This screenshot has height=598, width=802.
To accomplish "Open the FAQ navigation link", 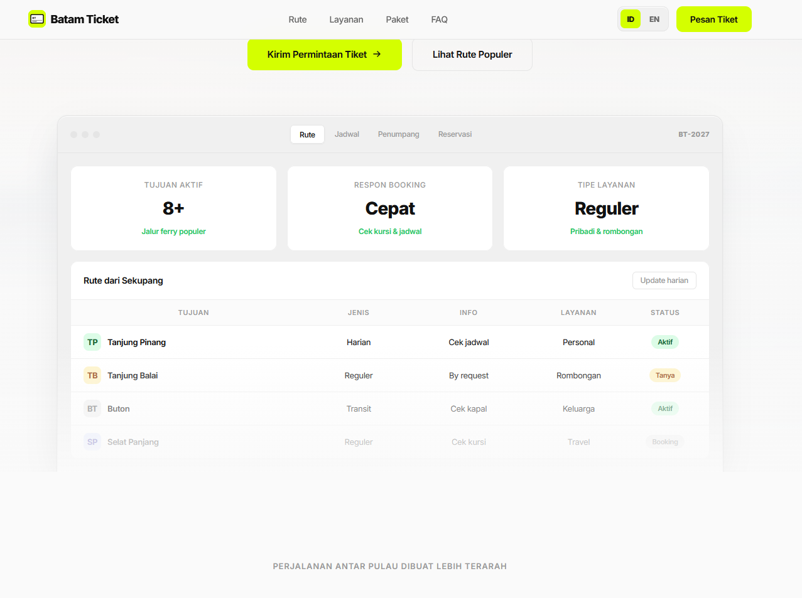I will [x=439, y=19].
